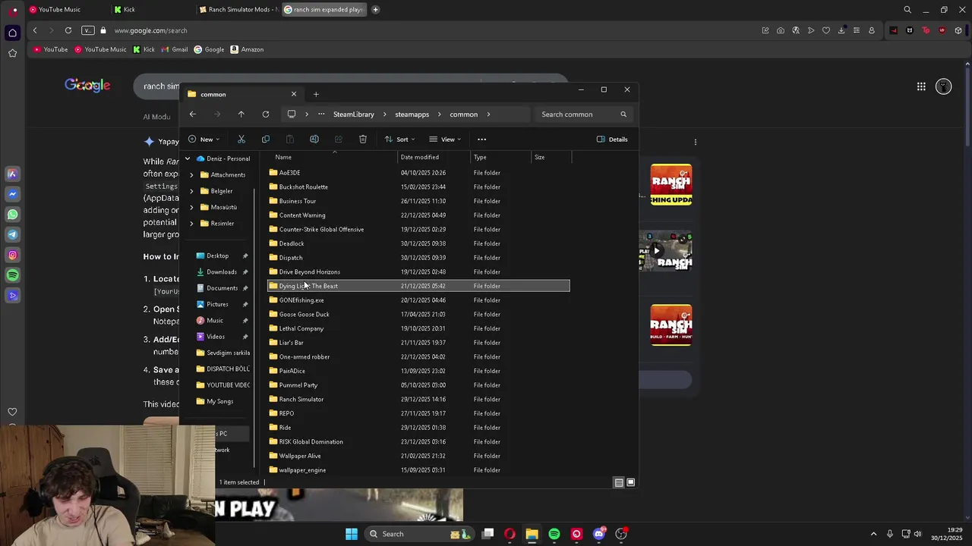This screenshot has height=546, width=972.
Task: Open Telegram in the Opera sidebar
Action: click(12, 234)
